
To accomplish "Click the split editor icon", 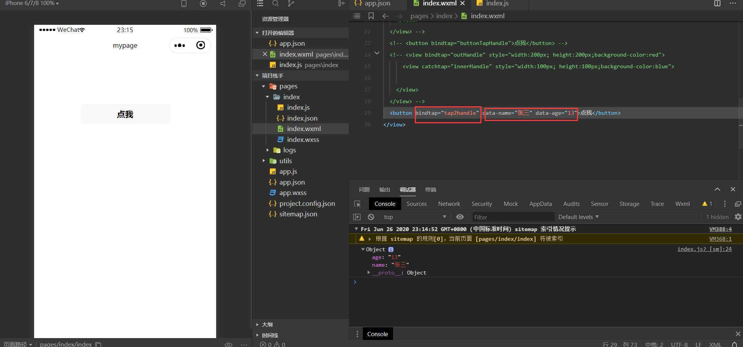I will pyautogui.click(x=717, y=3).
